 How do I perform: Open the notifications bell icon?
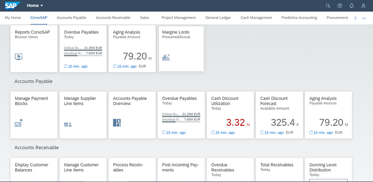351,6
